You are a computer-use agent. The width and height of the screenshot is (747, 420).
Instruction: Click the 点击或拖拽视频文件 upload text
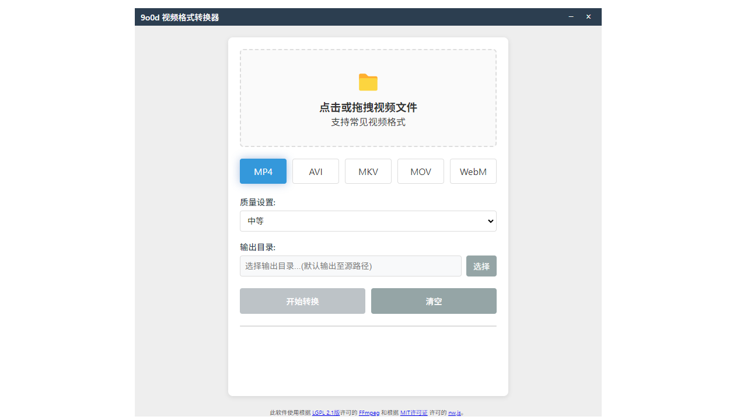coord(368,107)
